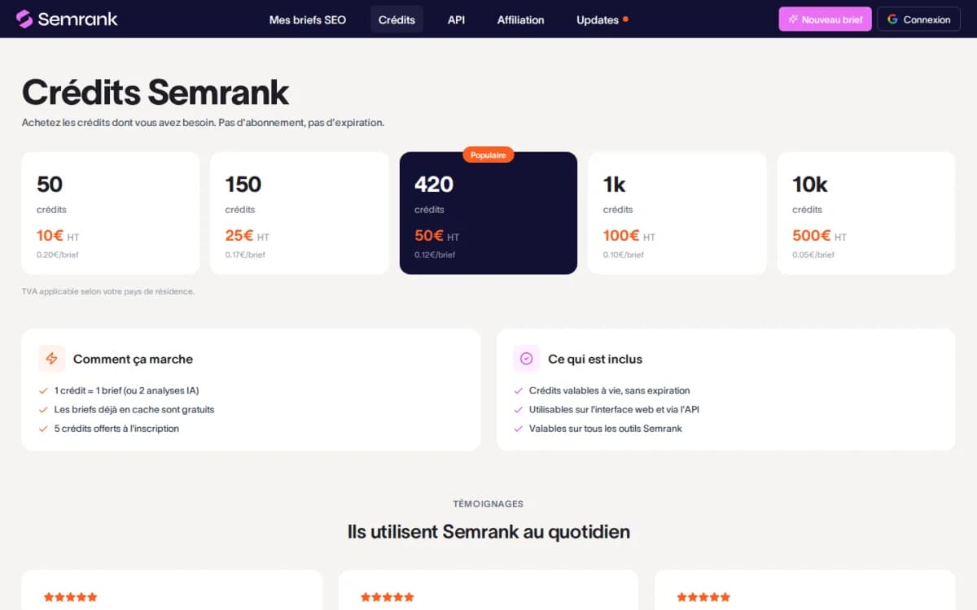Click the Comment ça marche heading

pos(133,359)
